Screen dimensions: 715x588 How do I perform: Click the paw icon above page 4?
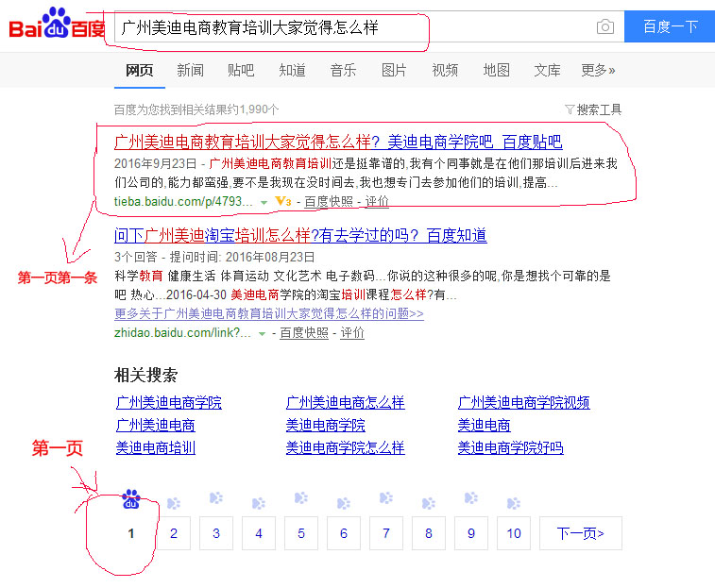point(259,503)
